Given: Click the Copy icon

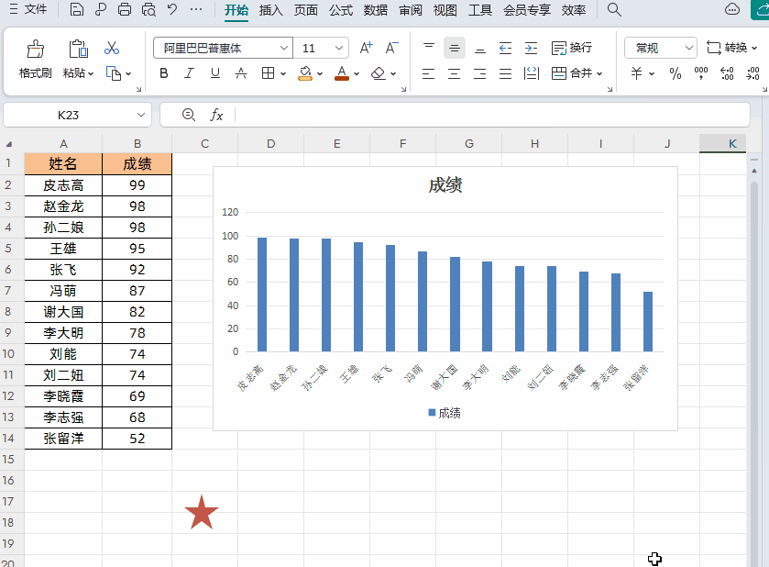Looking at the screenshot, I should pyautogui.click(x=114, y=73).
